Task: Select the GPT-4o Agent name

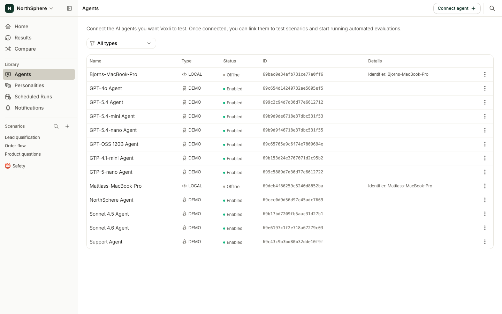Action: tap(106, 88)
